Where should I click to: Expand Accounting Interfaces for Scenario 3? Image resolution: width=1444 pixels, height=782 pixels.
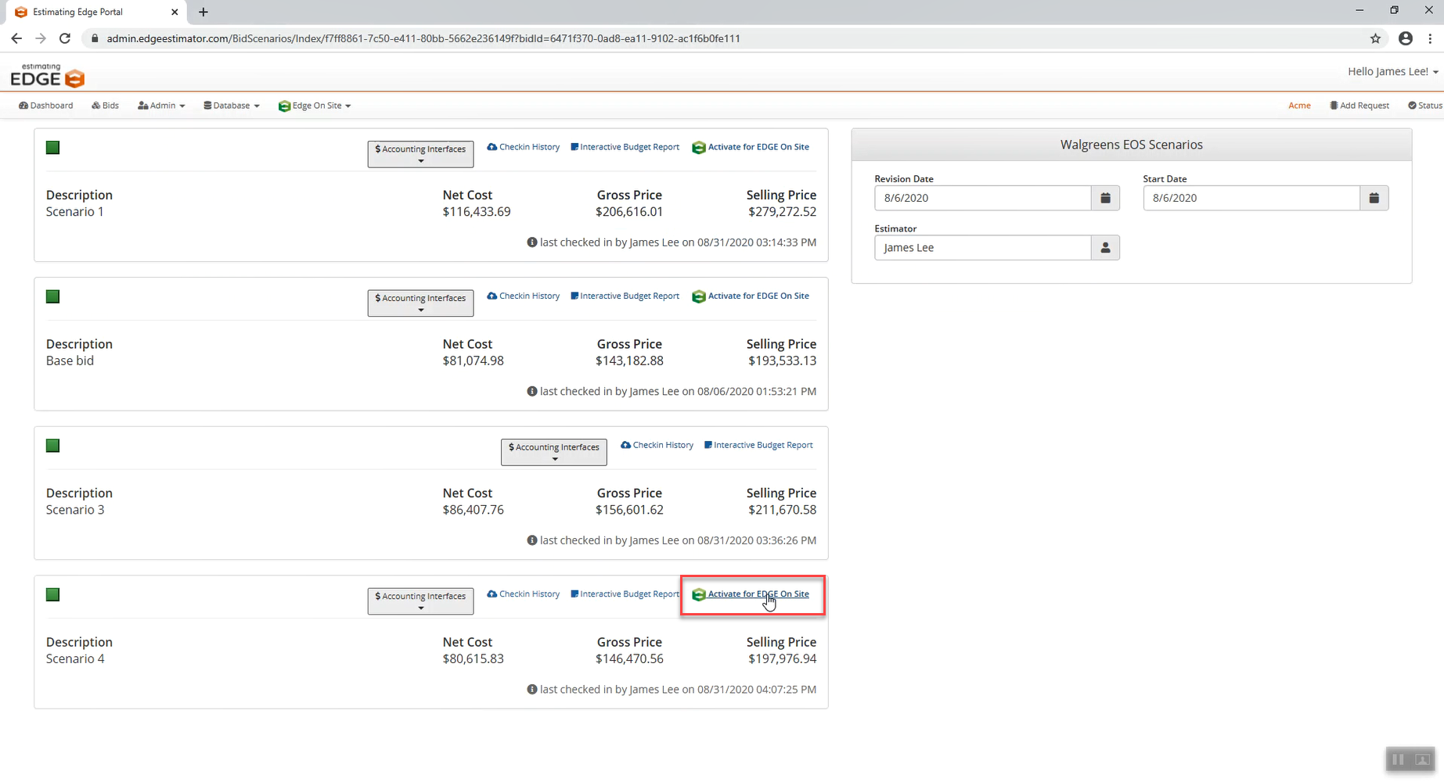click(553, 451)
